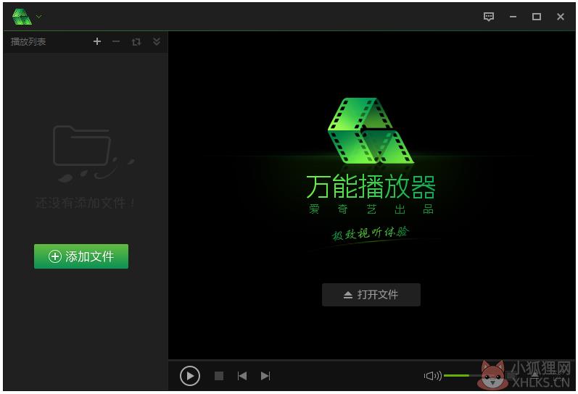Image resolution: width=578 pixels, height=394 pixels.
Task: Maximize the player window
Action: point(537,17)
